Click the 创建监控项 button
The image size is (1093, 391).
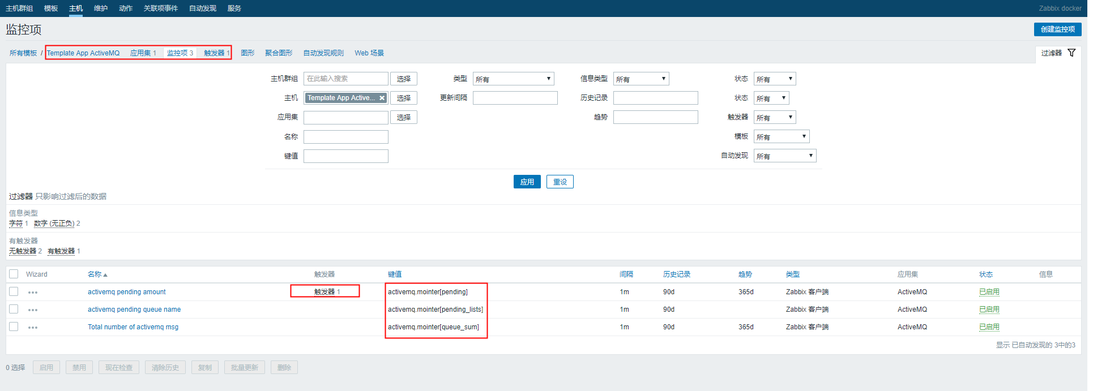pos(1057,29)
